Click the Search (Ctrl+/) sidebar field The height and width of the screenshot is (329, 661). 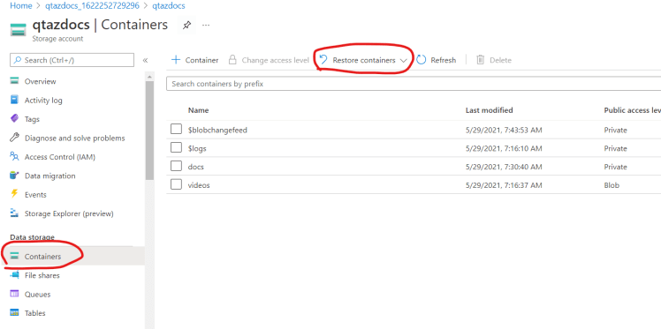(x=72, y=60)
